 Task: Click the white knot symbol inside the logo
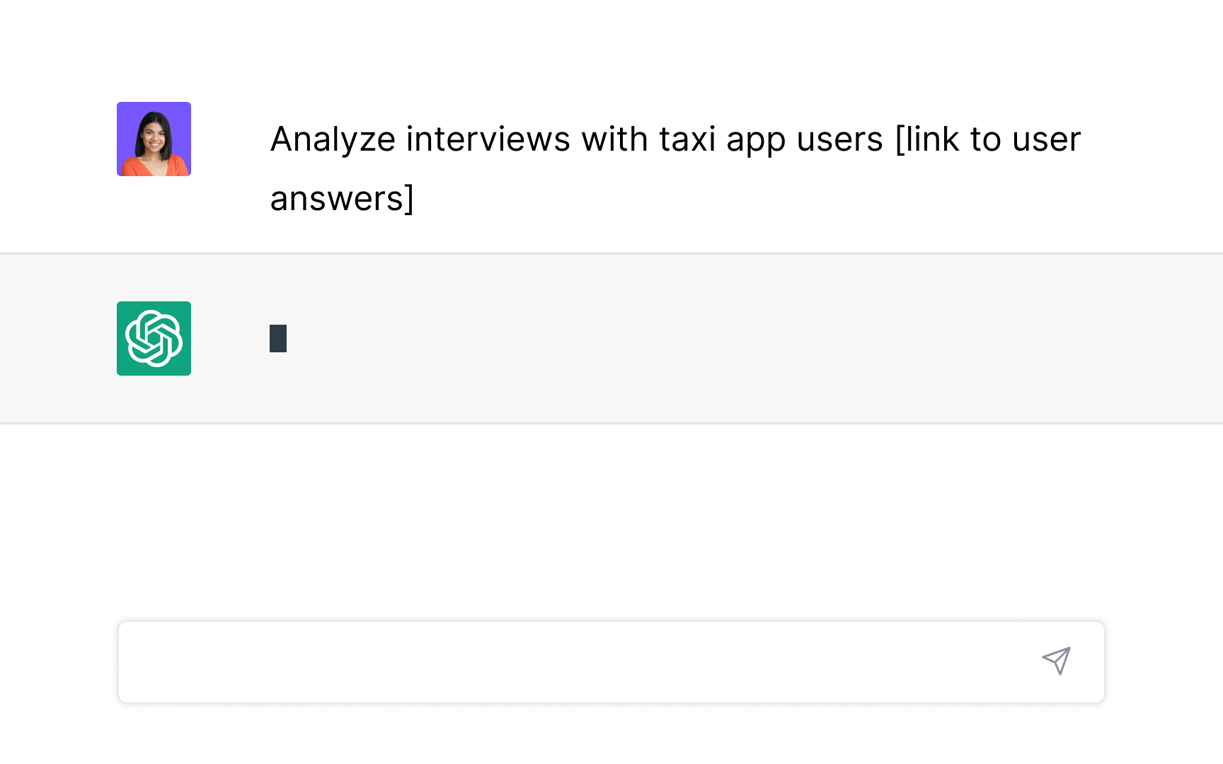point(154,339)
